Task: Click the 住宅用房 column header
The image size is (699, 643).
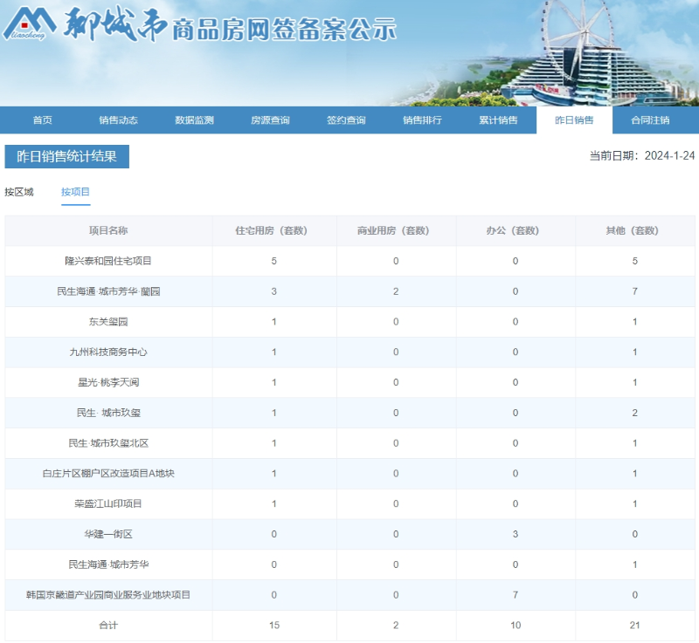Action: tap(273, 231)
